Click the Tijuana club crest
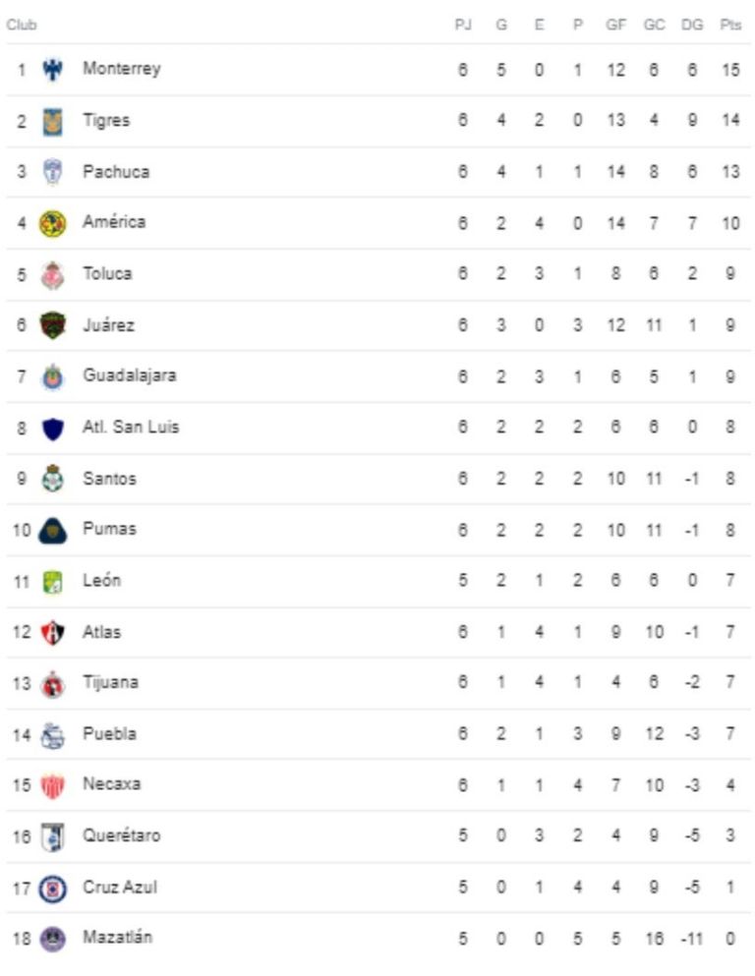Image resolution: width=755 pixels, height=976 pixels. coord(52,683)
